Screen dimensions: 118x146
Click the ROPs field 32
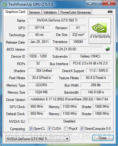tap(38, 63)
